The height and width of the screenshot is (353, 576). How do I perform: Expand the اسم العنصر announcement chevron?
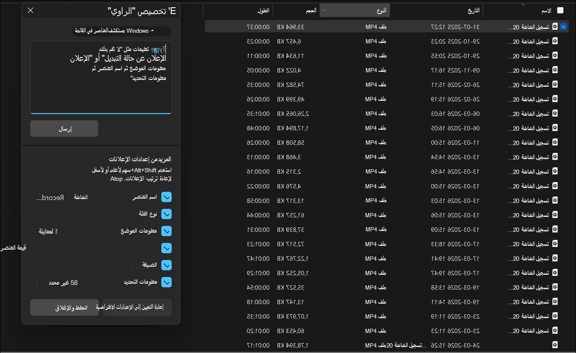click(x=167, y=197)
